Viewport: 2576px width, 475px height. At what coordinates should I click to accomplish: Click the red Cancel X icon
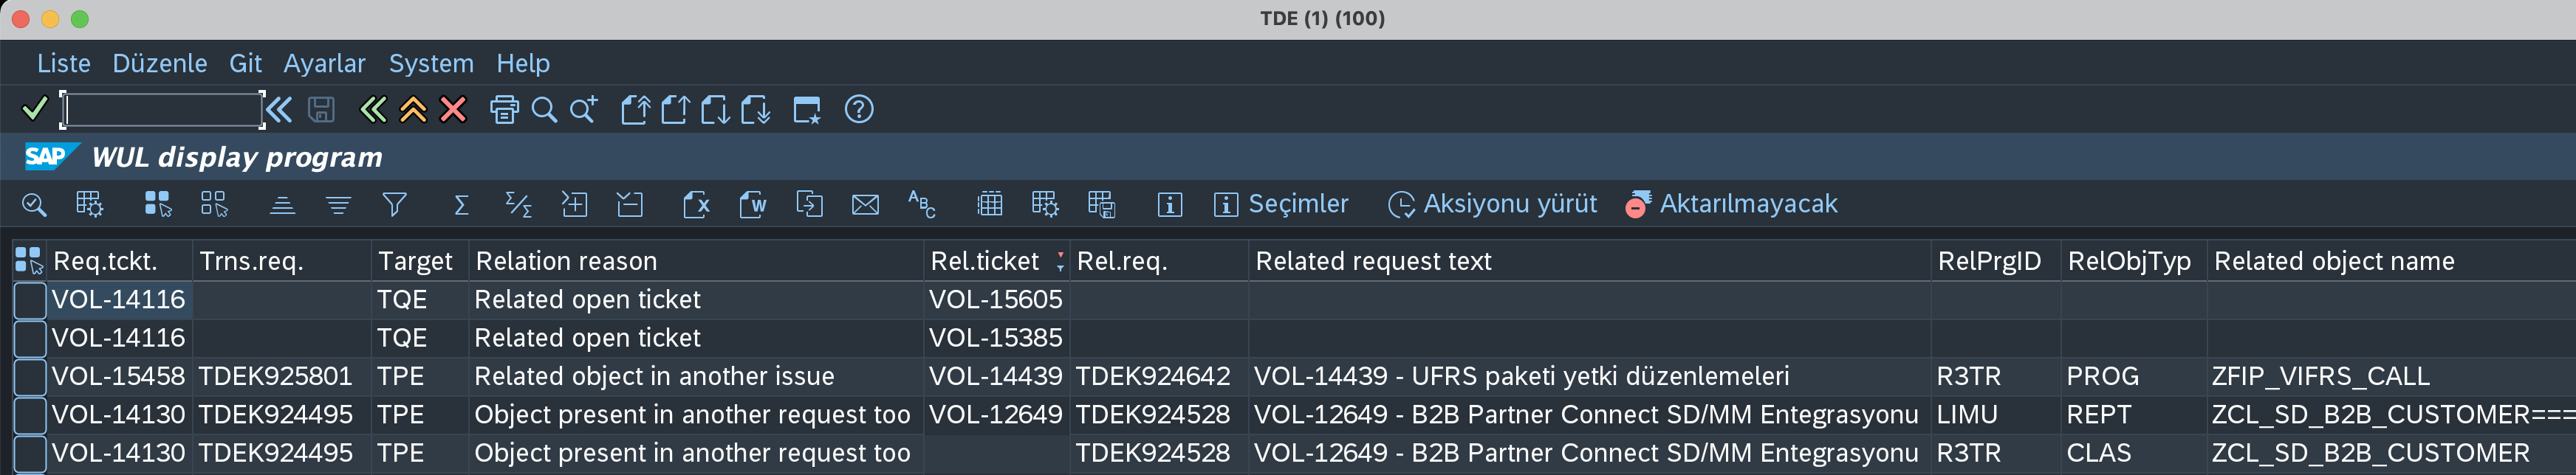coord(453,110)
